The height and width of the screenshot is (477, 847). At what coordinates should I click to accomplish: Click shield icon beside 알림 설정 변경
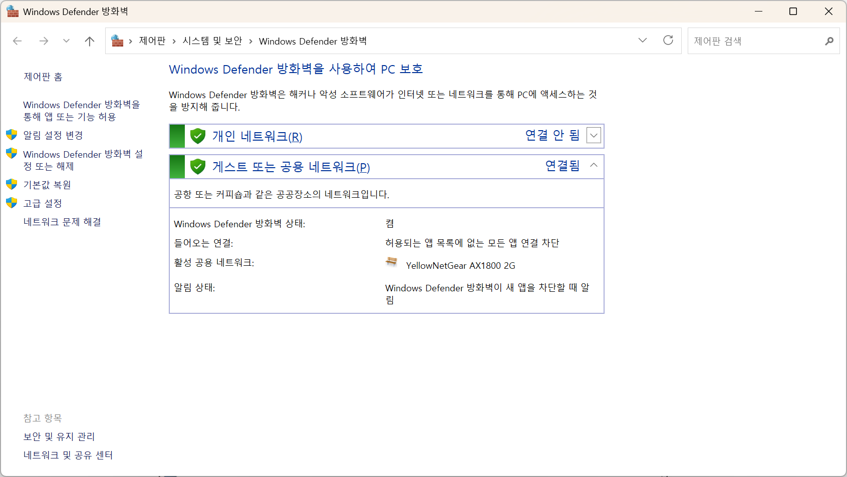pos(12,135)
